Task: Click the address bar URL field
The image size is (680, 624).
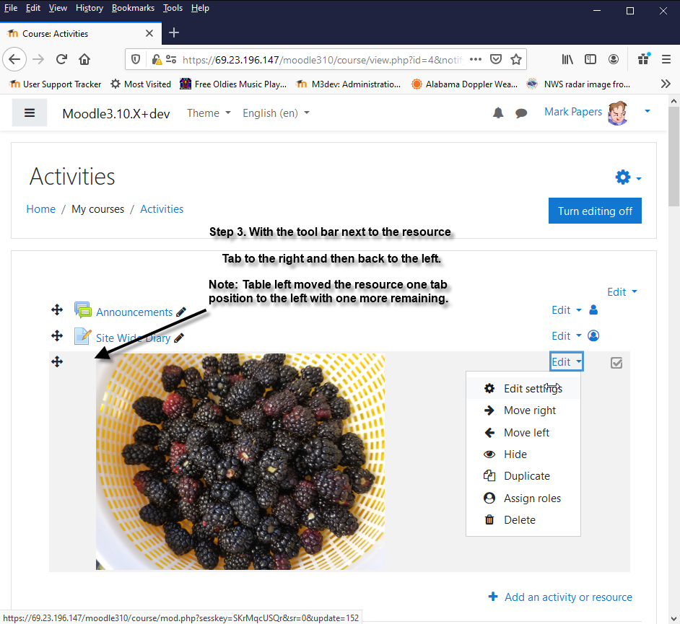Action: [x=323, y=59]
